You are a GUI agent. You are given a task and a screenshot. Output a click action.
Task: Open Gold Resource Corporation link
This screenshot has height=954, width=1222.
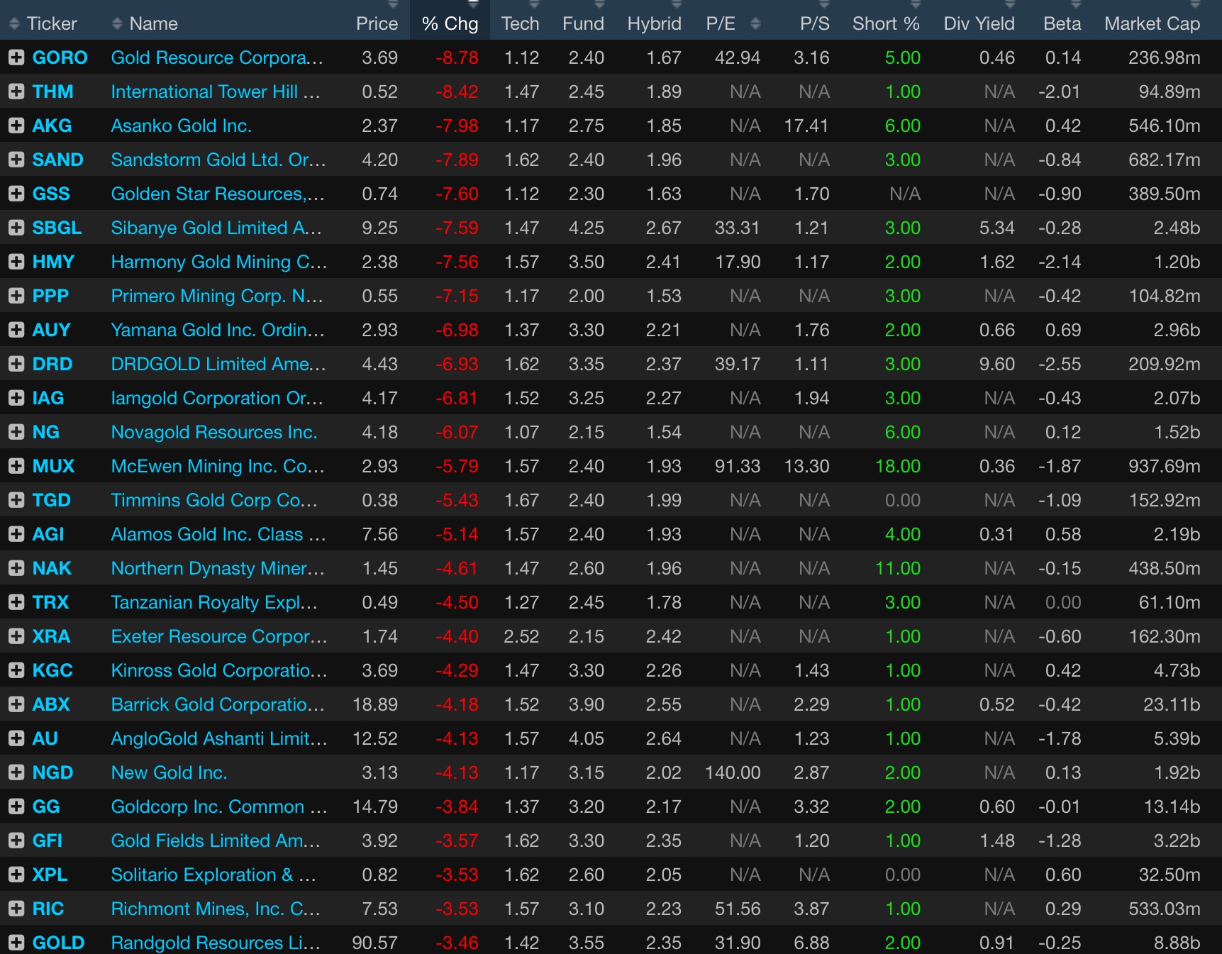217,57
